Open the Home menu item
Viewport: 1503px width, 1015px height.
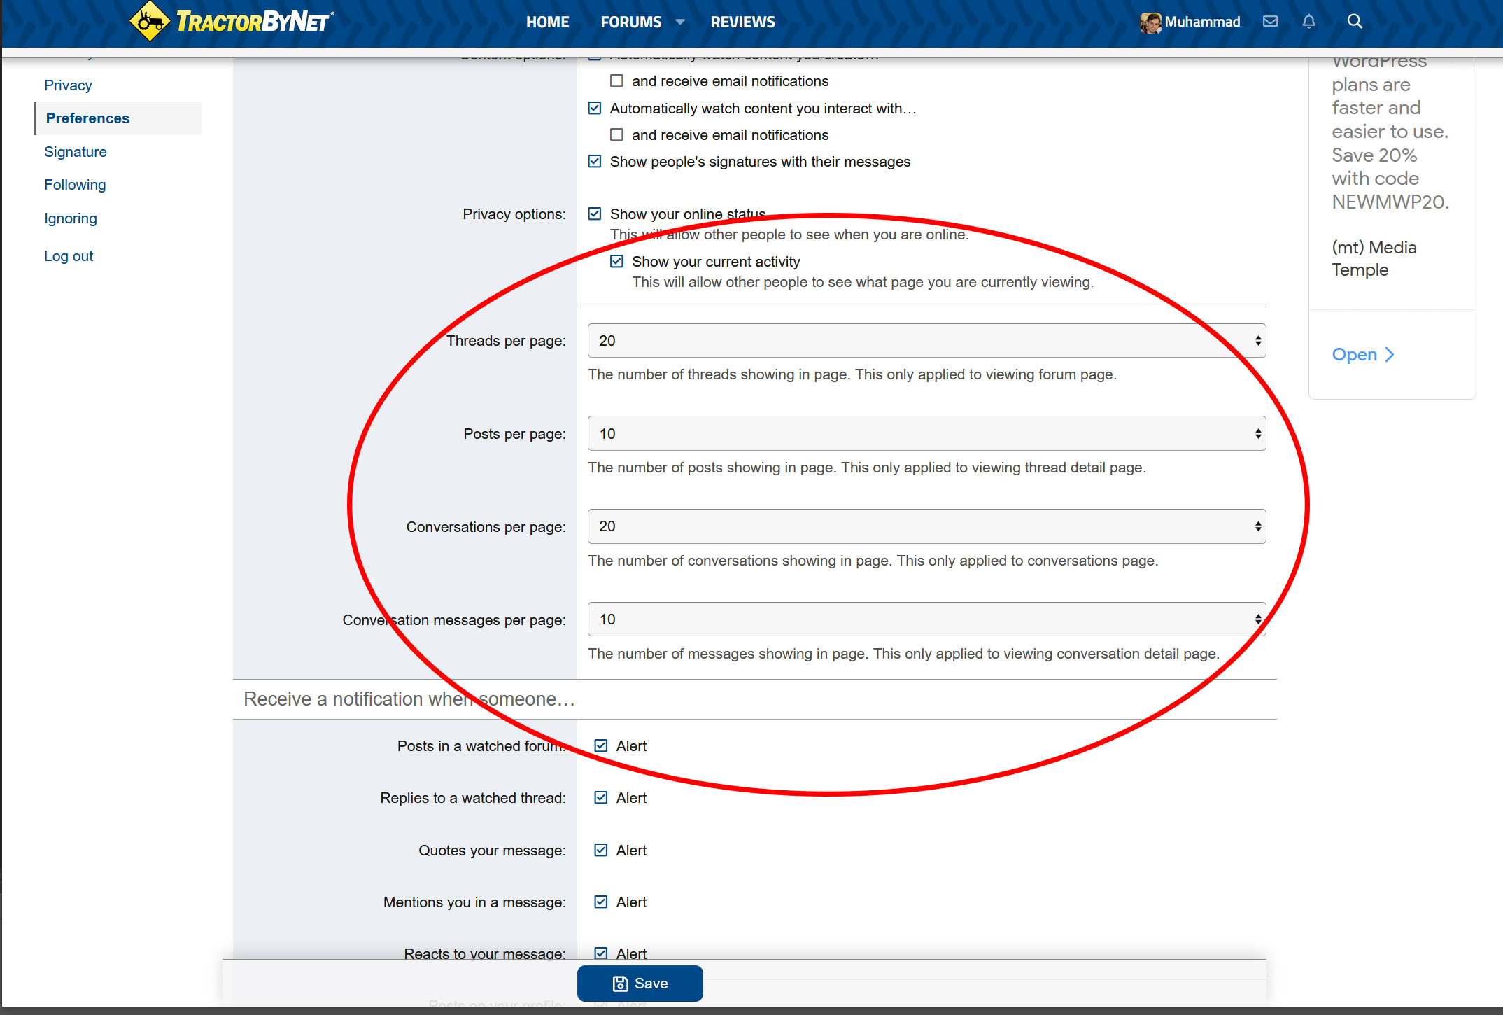[x=547, y=22]
